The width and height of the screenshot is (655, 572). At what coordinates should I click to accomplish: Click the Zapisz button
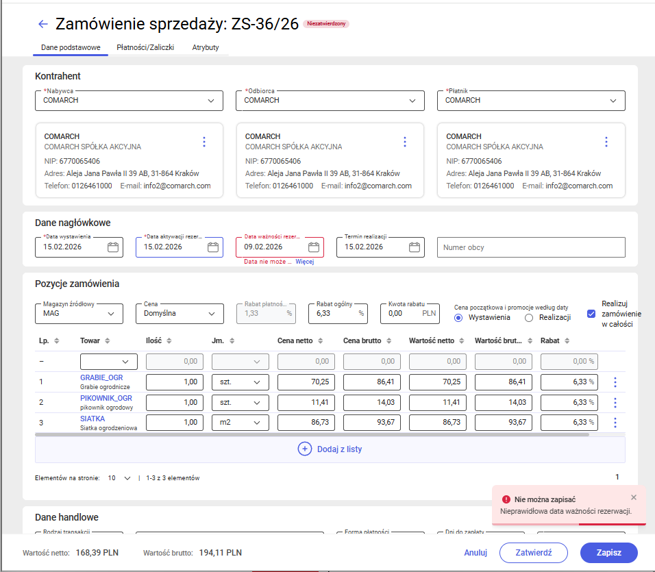pyautogui.click(x=608, y=552)
